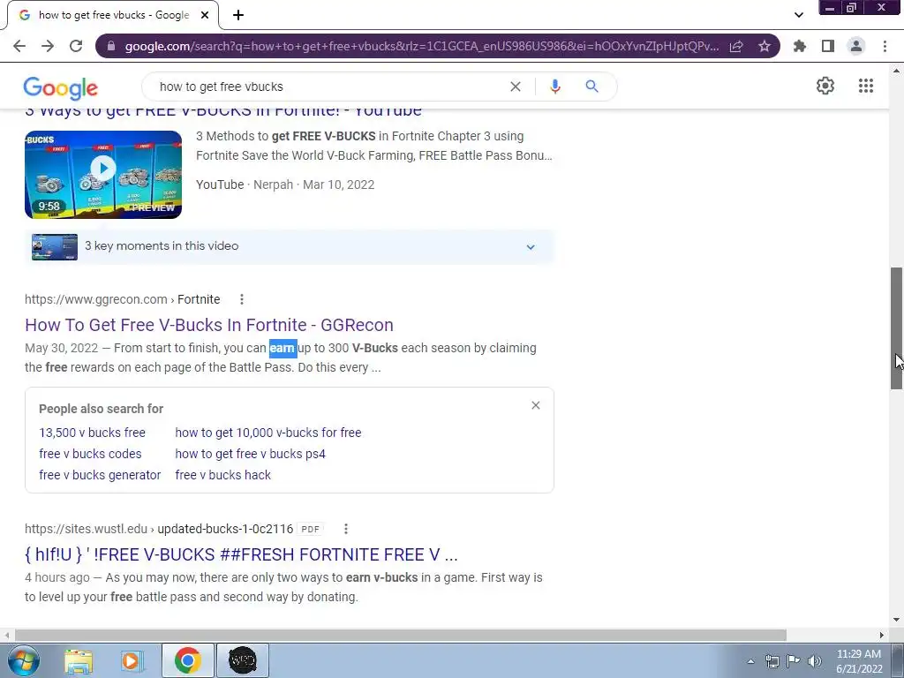Open Google quick settings gear
Viewport: 904px width, 678px height.
825,86
